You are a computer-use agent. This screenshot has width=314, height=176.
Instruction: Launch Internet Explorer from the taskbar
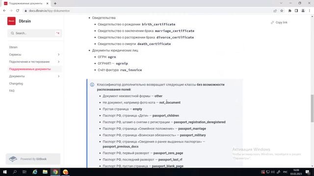point(35,172)
